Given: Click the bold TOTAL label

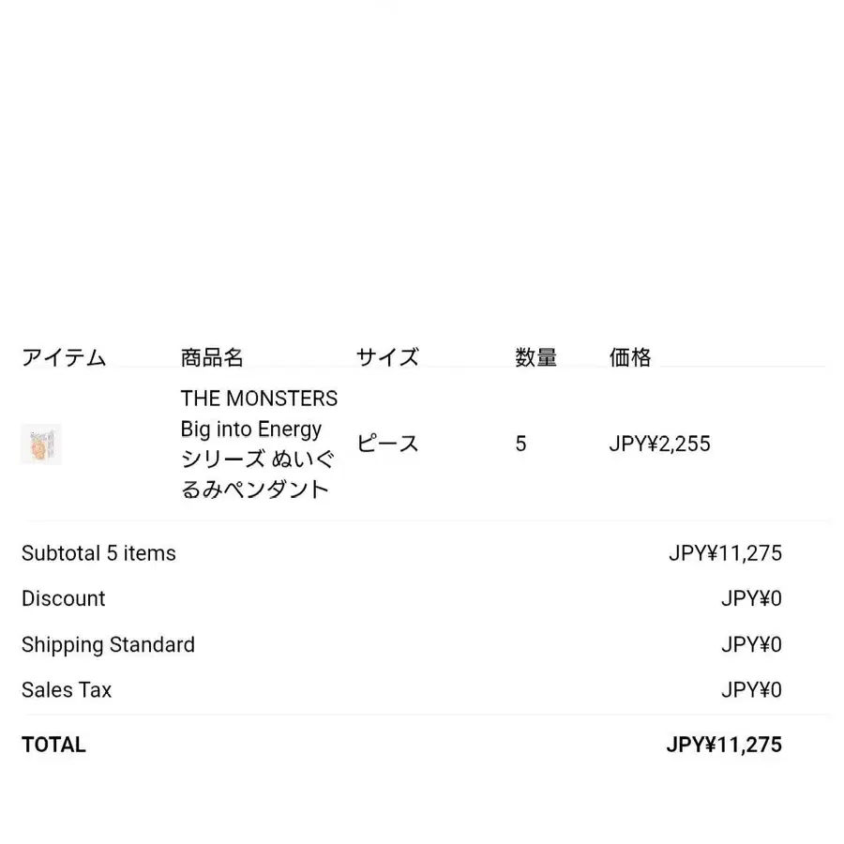Looking at the screenshot, I should point(53,745).
